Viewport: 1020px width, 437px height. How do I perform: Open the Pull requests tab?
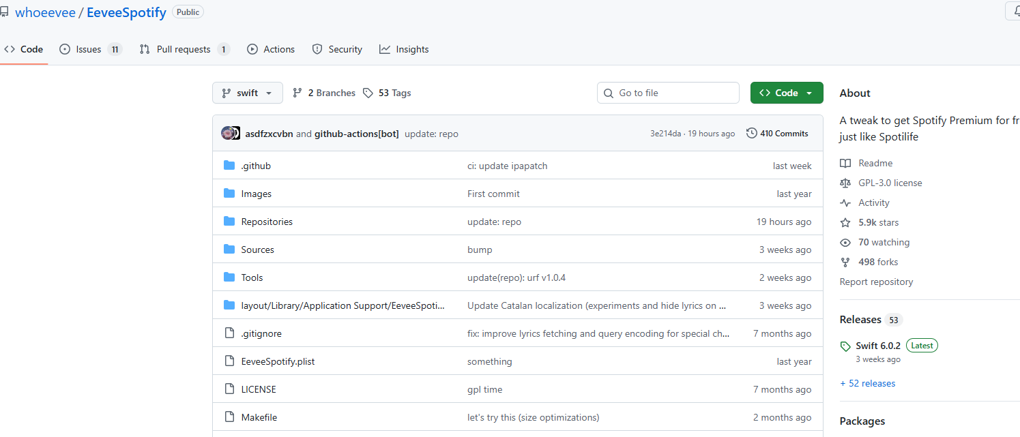[x=184, y=49]
